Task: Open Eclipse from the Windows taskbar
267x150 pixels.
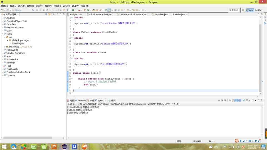Action: pyautogui.click(x=64, y=147)
